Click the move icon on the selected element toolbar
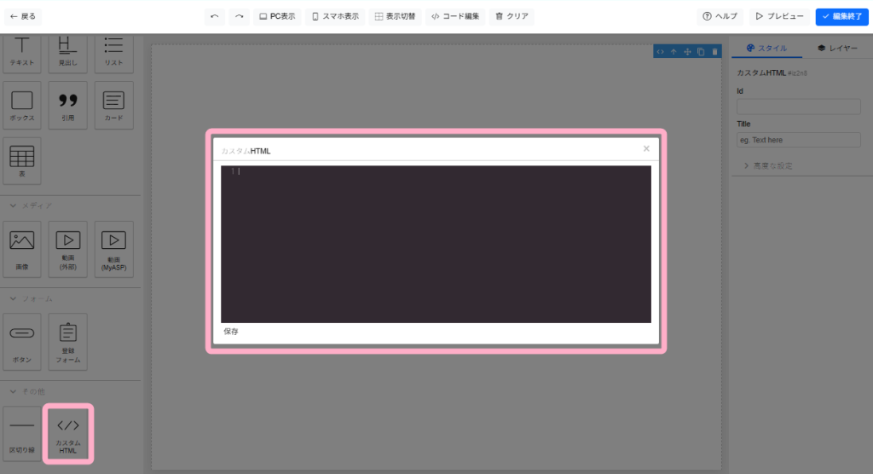This screenshot has height=474, width=873. pos(687,52)
